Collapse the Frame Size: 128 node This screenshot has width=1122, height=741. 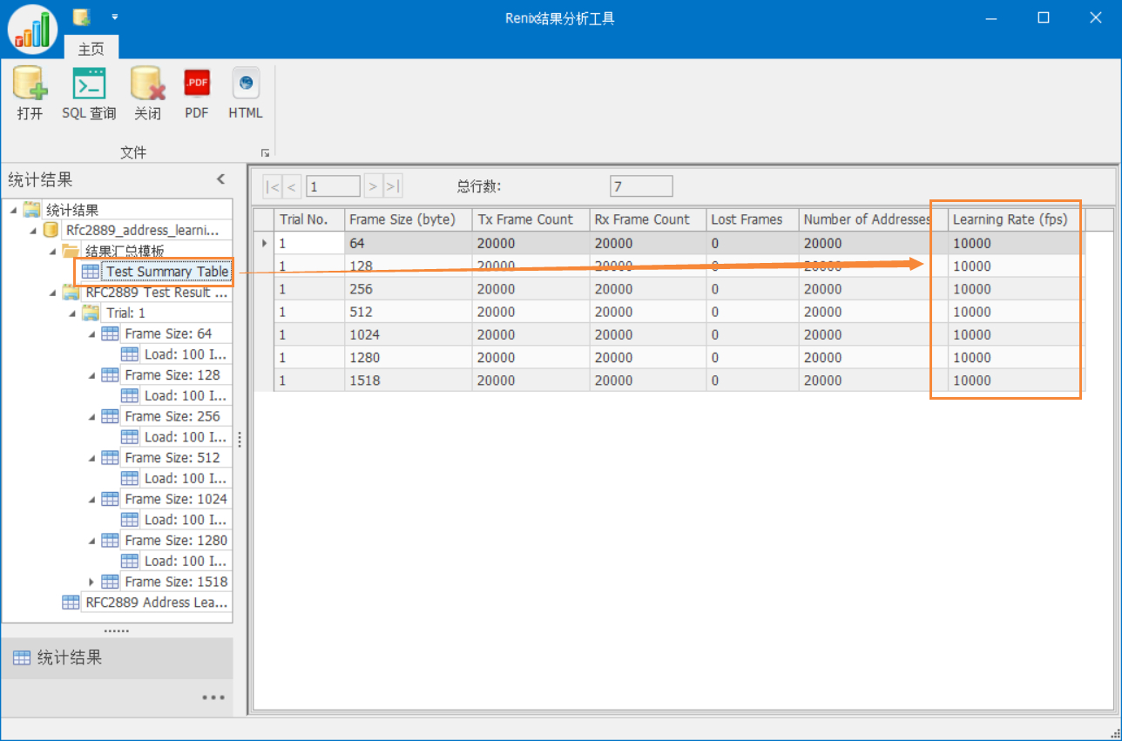pyautogui.click(x=92, y=375)
